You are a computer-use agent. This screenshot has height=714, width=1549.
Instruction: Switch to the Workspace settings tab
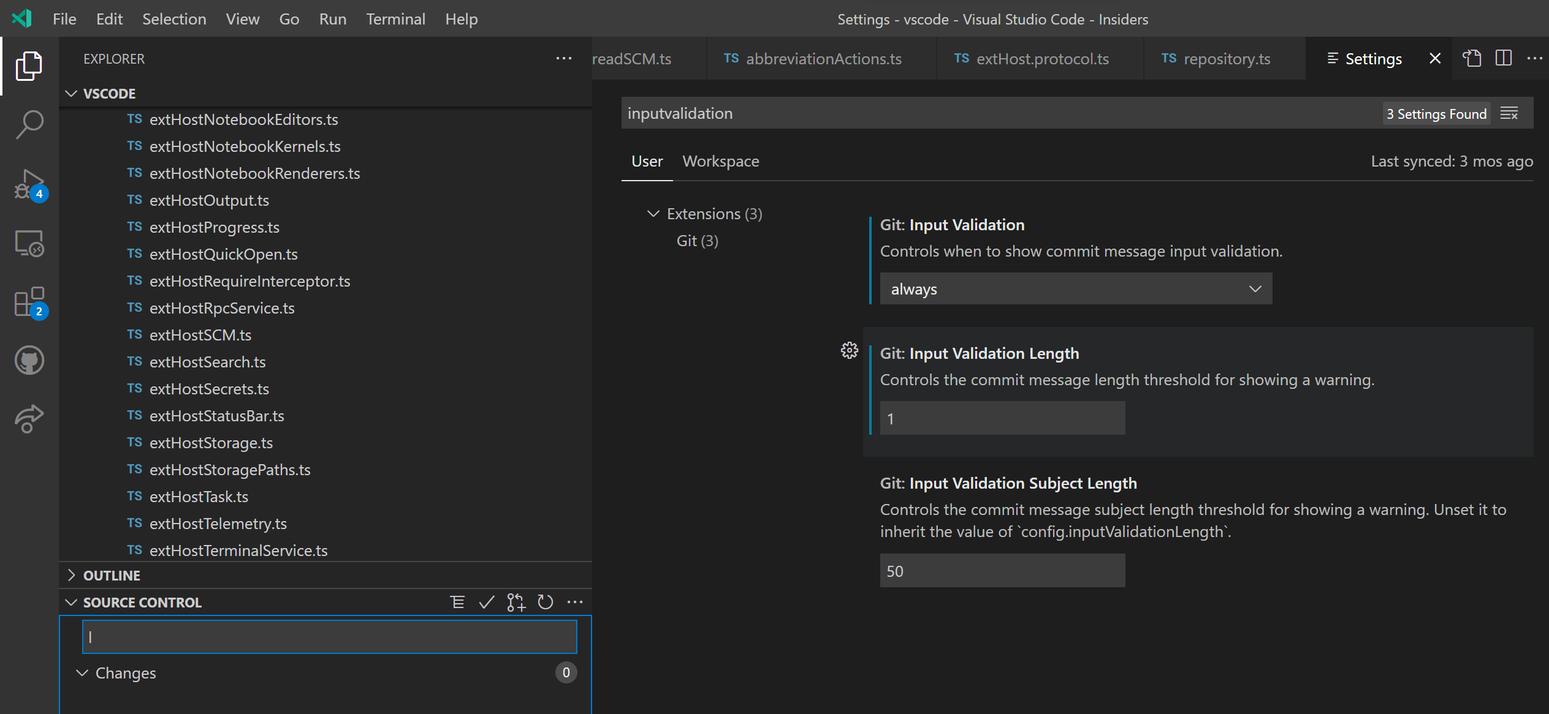[721, 161]
